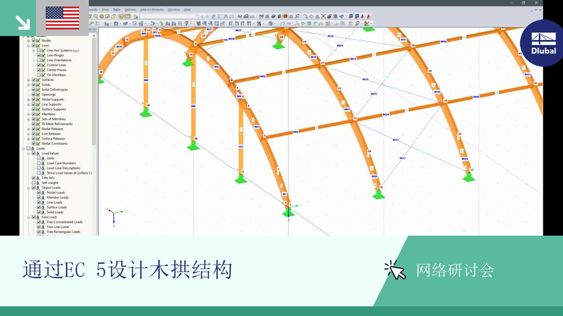Click the green nodal support at node 19

378,194
